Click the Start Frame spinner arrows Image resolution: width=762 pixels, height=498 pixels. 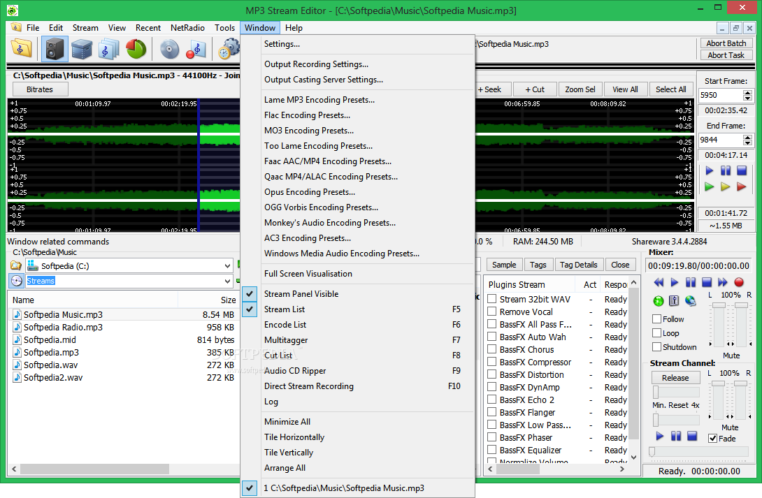(x=747, y=95)
